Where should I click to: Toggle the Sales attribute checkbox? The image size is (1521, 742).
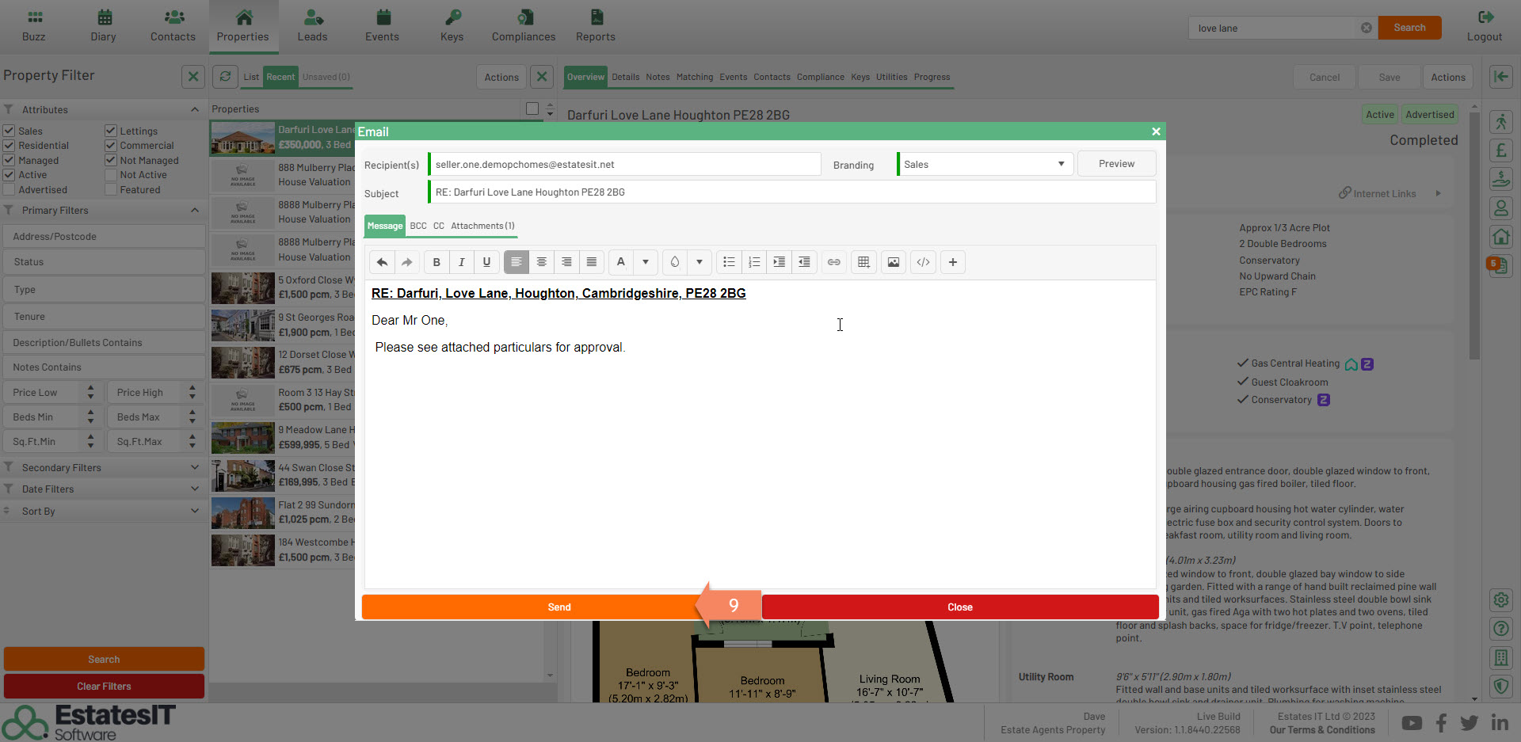(x=10, y=131)
